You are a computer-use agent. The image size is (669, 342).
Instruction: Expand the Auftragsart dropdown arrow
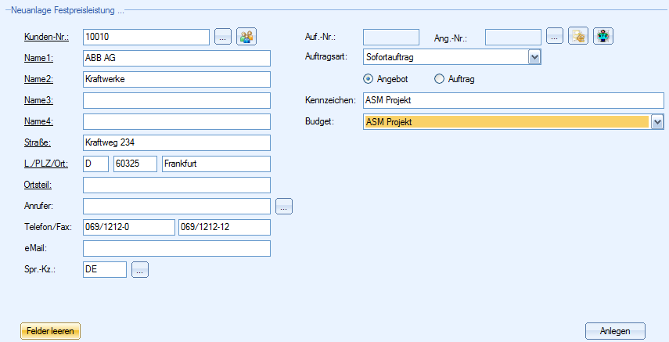[x=534, y=57]
